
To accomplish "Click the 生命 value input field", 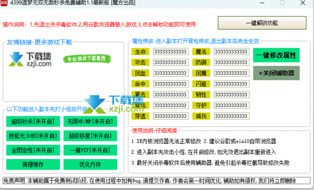I will pyautogui.click(x=171, y=52).
